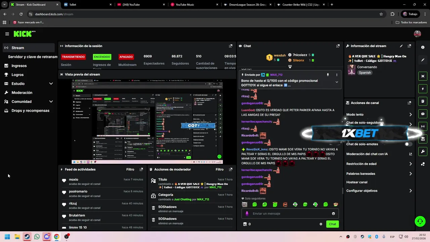This screenshot has width=430, height=242.
Task: Open Steam from the Windows taskbar
Action: [27, 237]
